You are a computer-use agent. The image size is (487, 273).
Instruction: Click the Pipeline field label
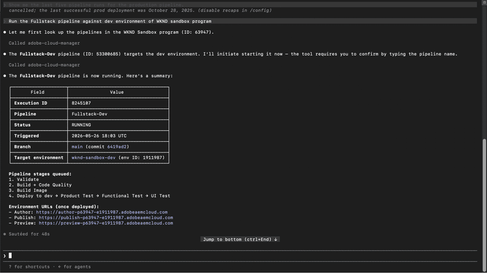(25, 114)
